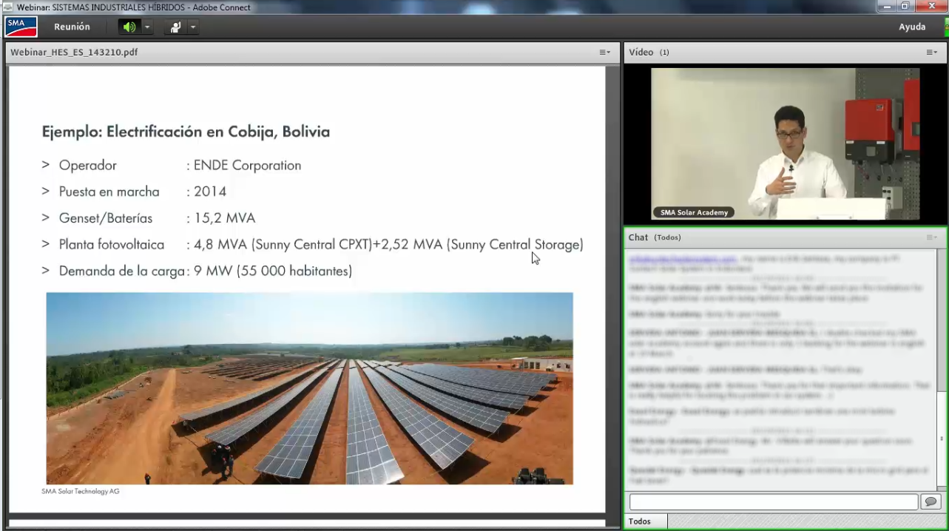Expand the raise hand status dropdown
949x531 pixels.
point(192,27)
